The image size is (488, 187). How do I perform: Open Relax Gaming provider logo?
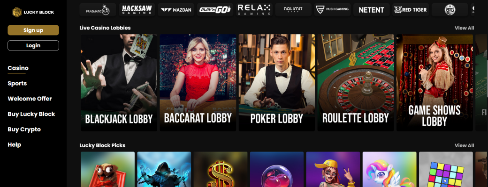254,10
